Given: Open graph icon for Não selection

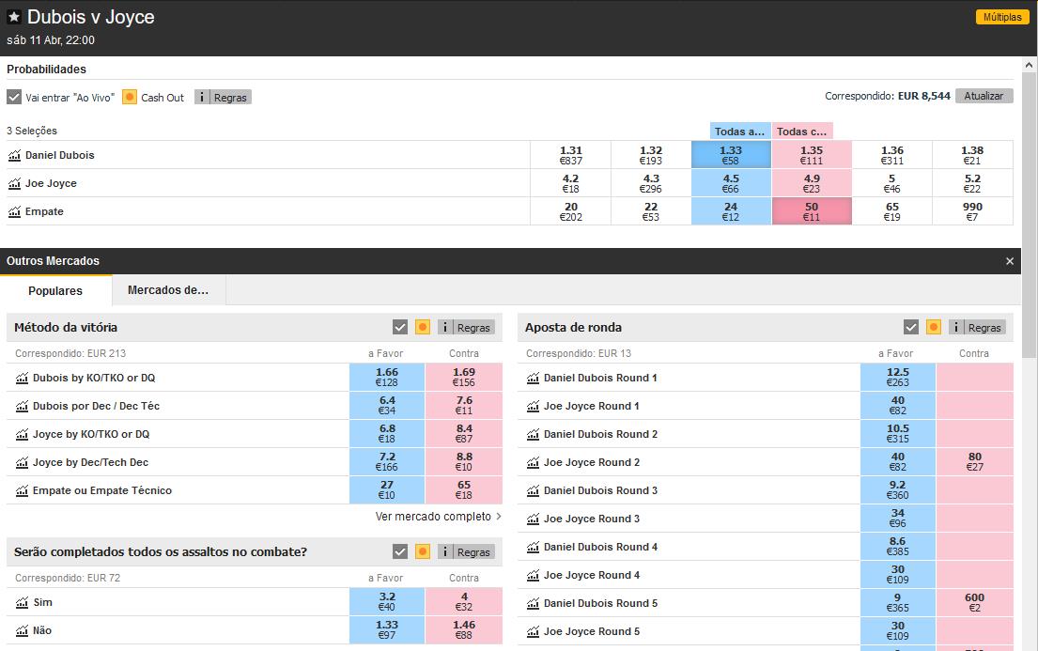Looking at the screenshot, I should tap(22, 630).
